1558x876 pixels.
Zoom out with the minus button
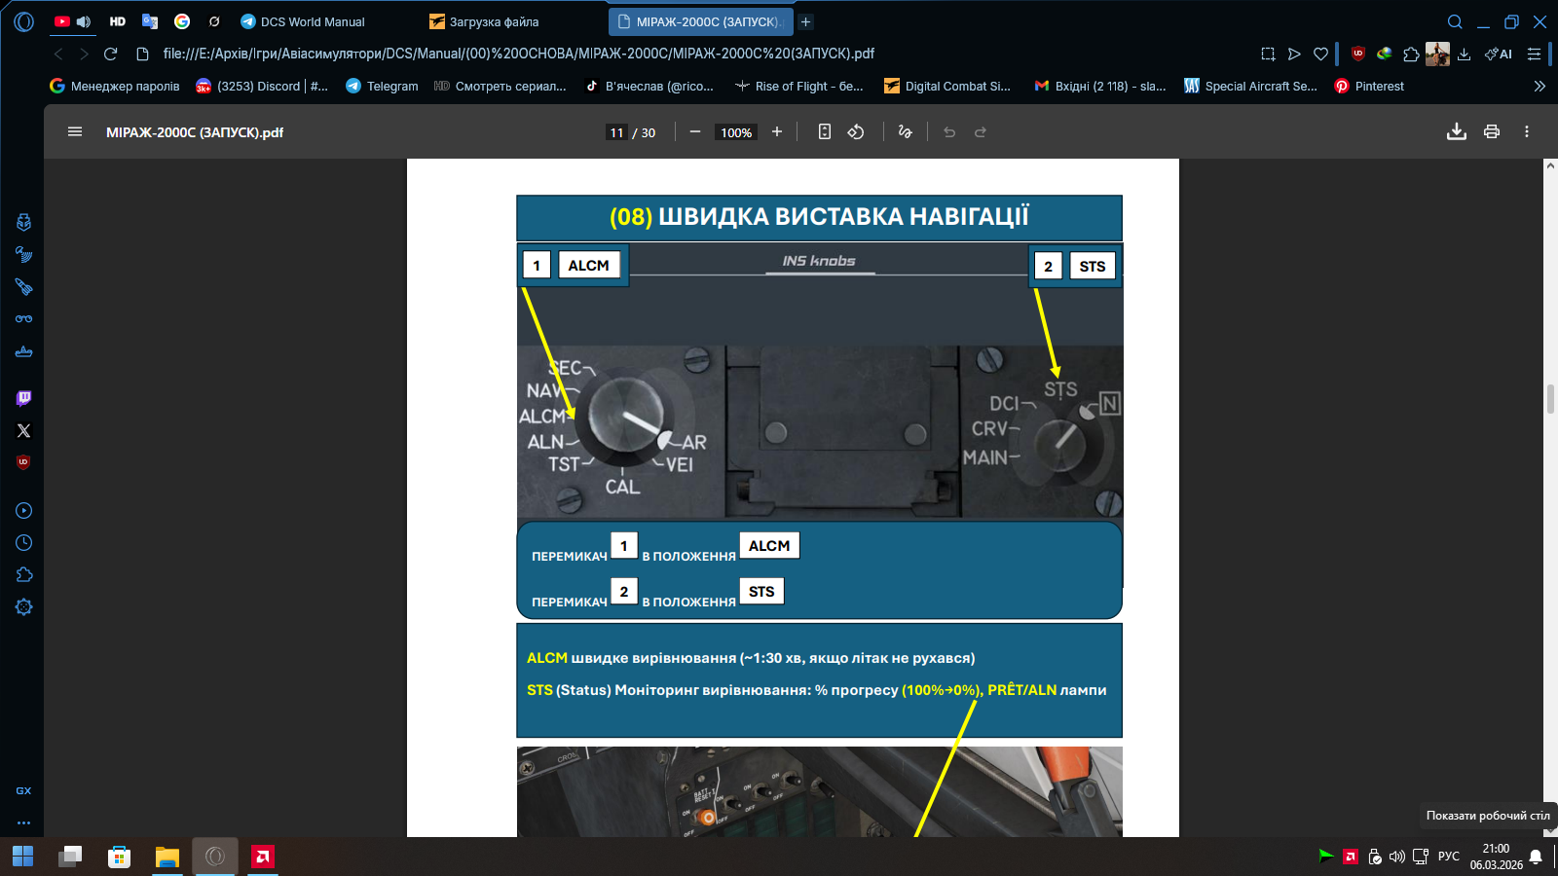[695, 132]
